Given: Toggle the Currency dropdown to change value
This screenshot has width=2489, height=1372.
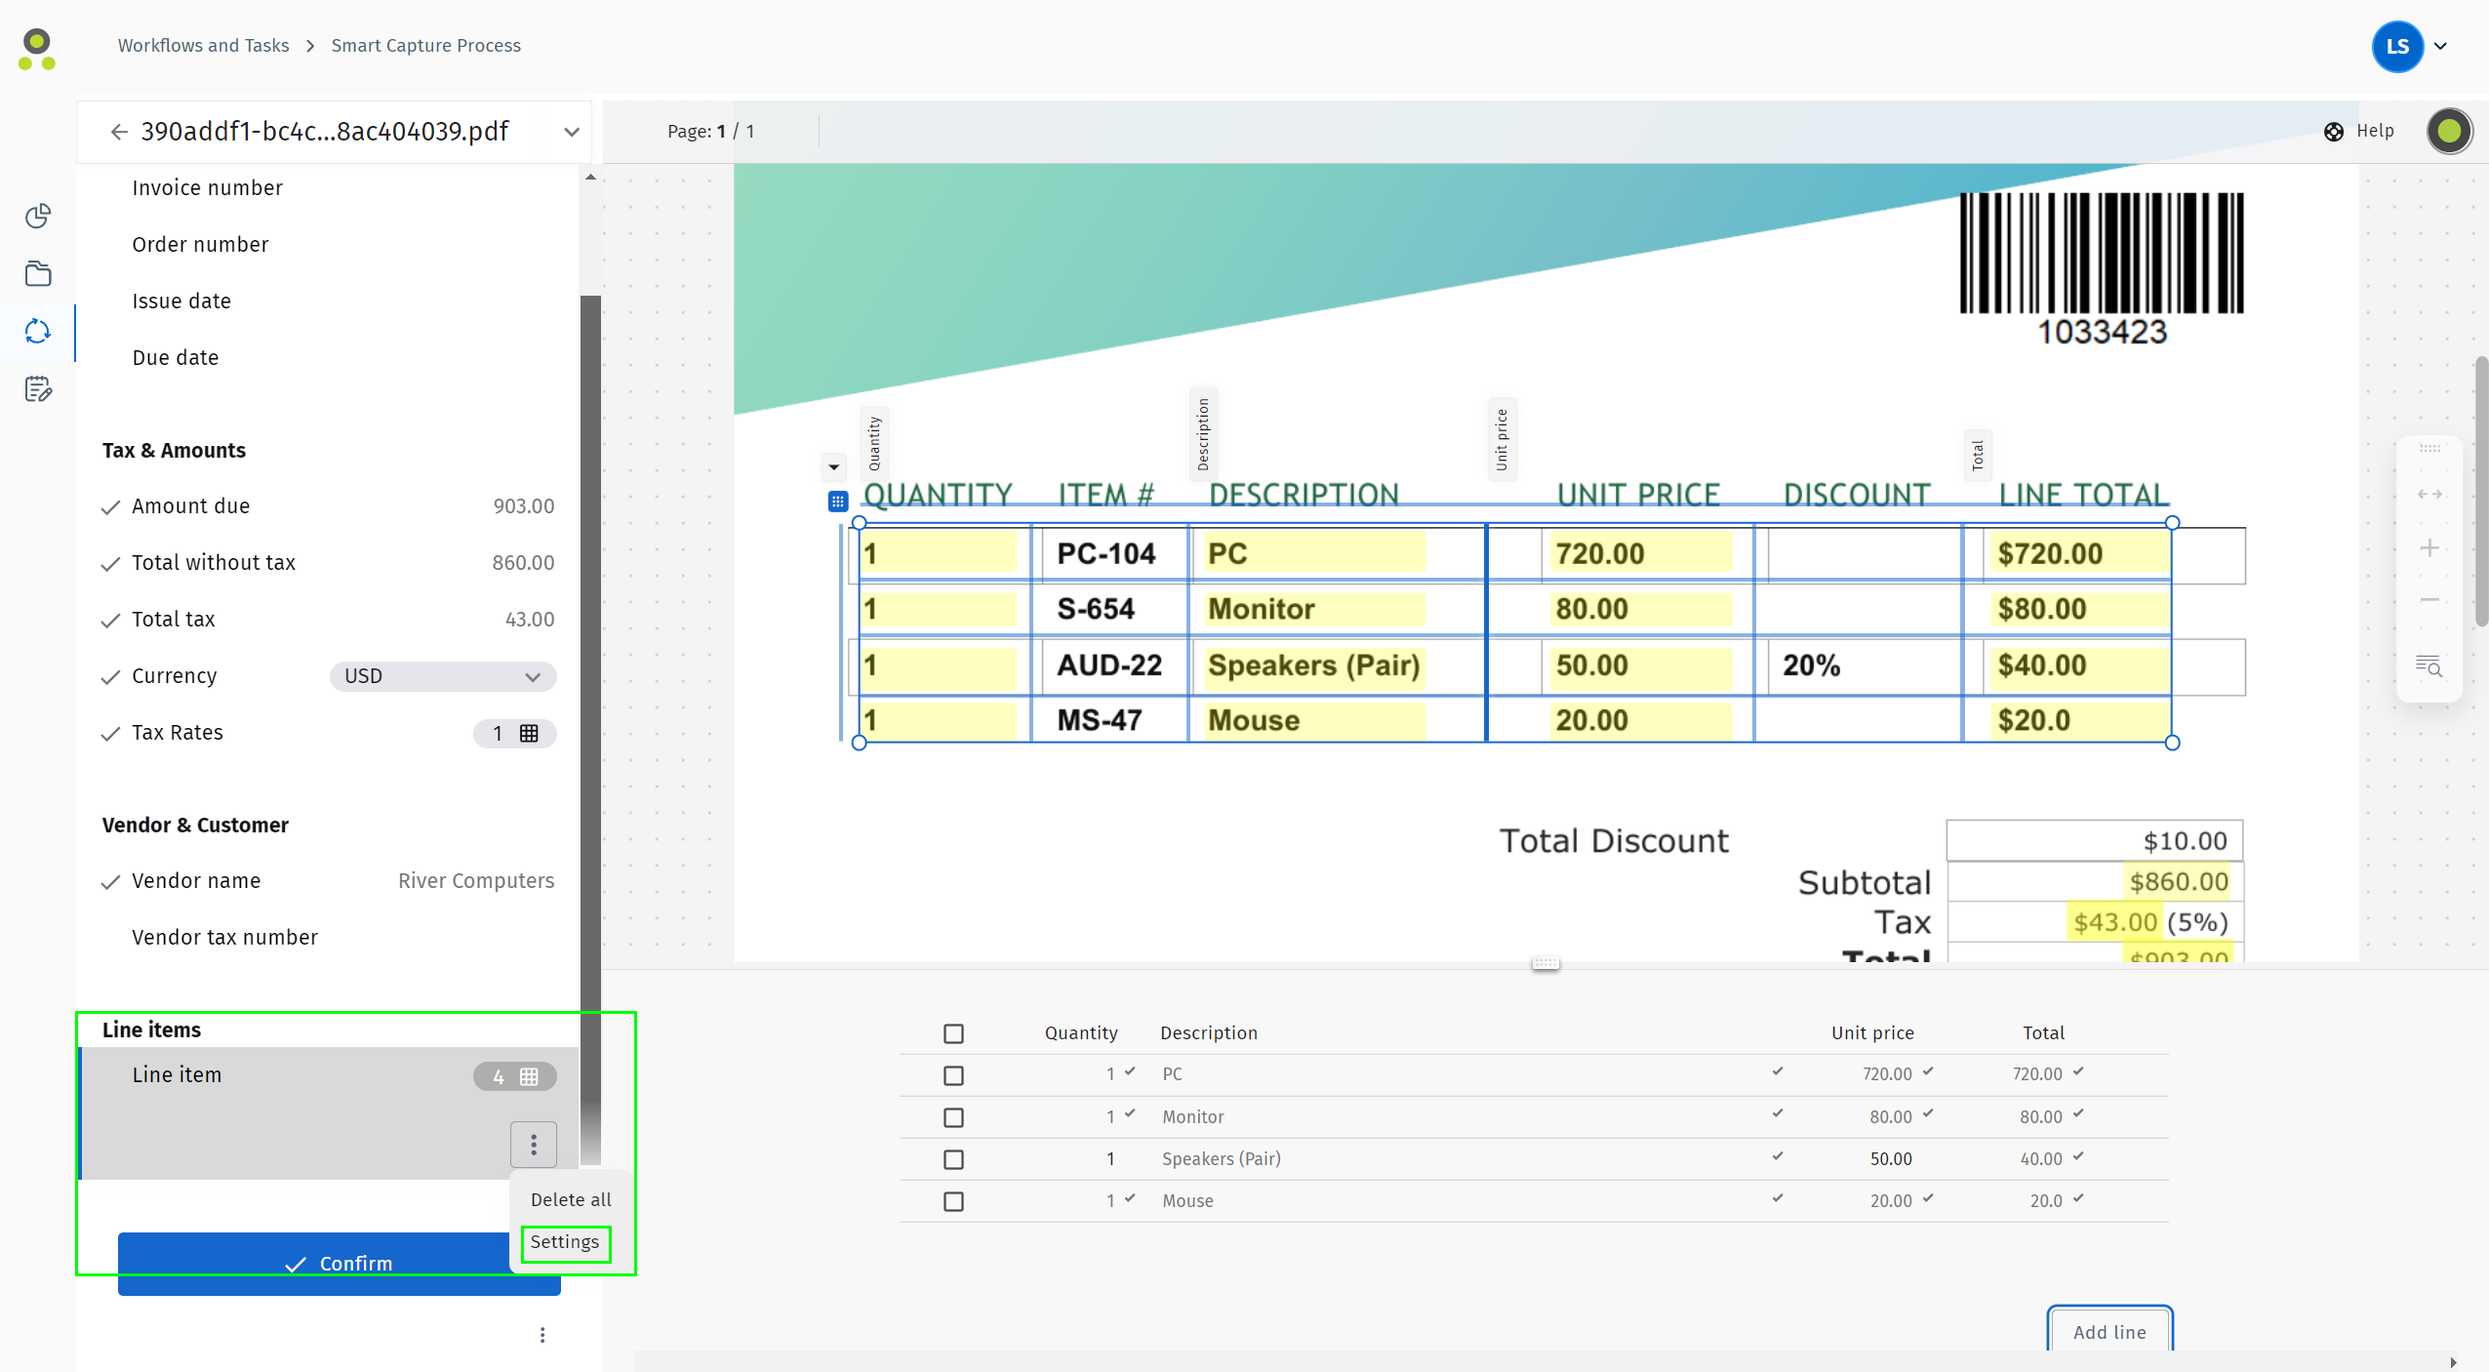Looking at the screenshot, I should click(x=532, y=674).
